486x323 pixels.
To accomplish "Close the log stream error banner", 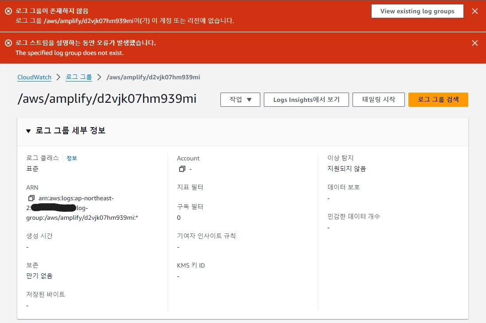I will pyautogui.click(x=474, y=43).
